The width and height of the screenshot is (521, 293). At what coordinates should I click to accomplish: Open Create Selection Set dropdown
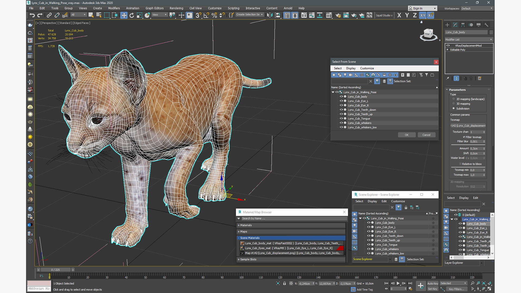point(250,15)
